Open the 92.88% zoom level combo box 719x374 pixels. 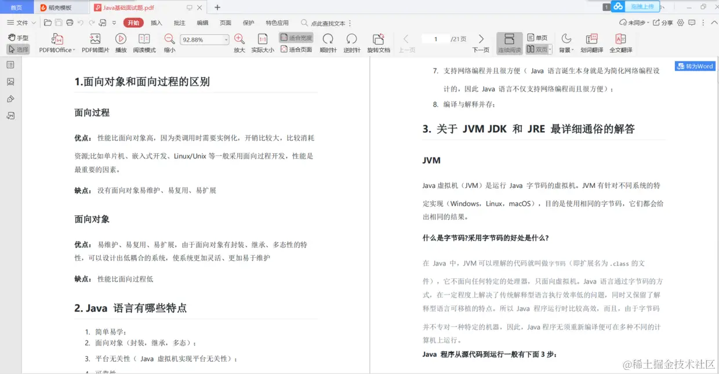click(205, 39)
